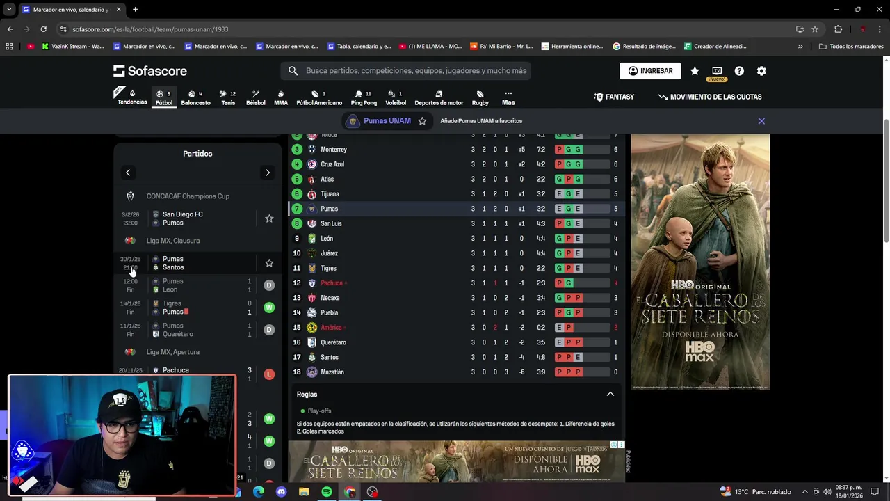Select the América row in standings
The width and height of the screenshot is (890, 501).
tap(456, 328)
